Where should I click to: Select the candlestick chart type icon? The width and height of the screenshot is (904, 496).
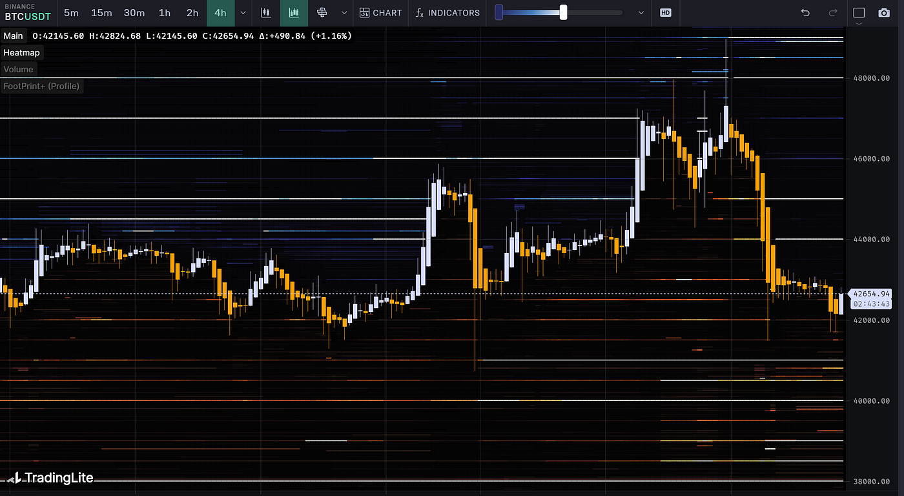(x=265, y=12)
